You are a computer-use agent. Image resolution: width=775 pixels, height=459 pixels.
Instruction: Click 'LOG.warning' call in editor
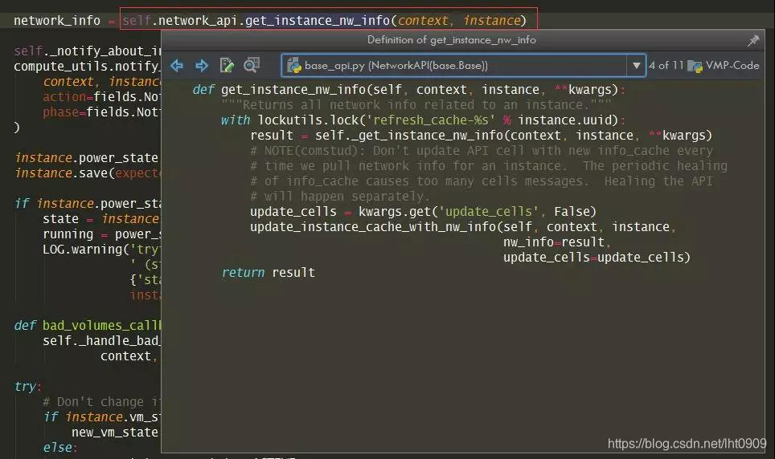82,250
